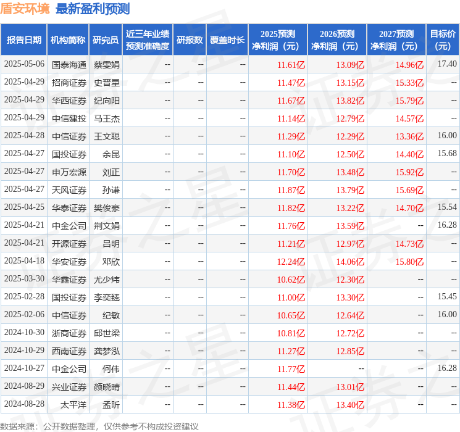This screenshot has height=432, width=460.
Task: Click institution 太平洋
Action: tap(73, 405)
